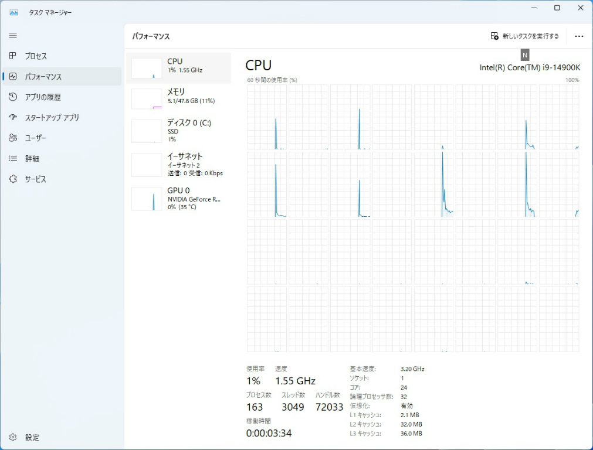Click the Details (詳細) list icon
The image size is (593, 450).
[13, 158]
